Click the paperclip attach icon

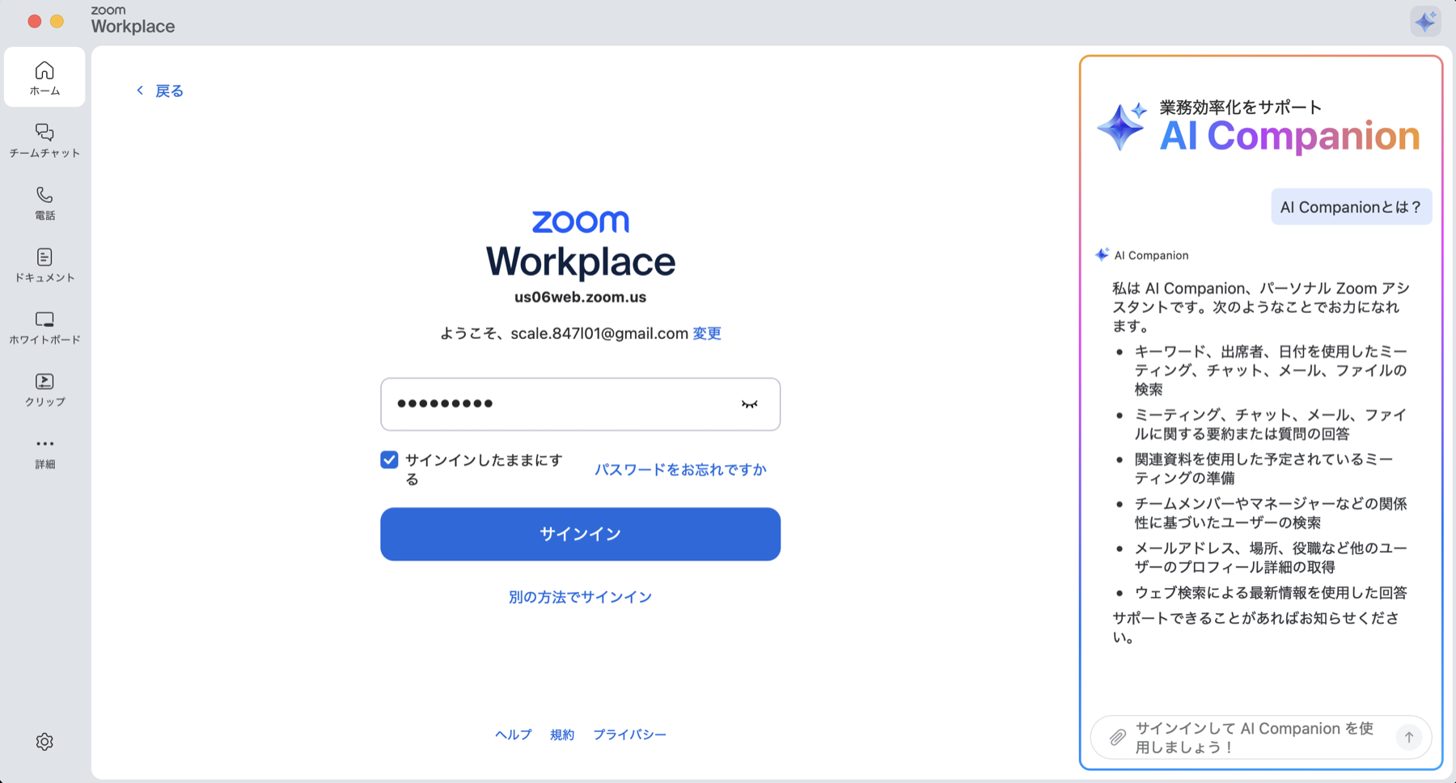point(1117,737)
